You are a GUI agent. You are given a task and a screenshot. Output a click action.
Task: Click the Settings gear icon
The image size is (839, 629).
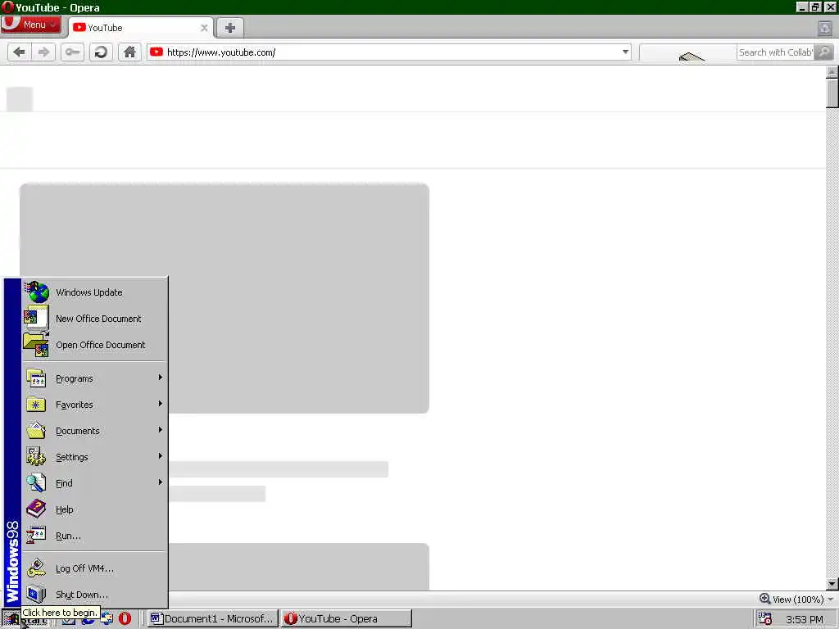click(x=36, y=456)
